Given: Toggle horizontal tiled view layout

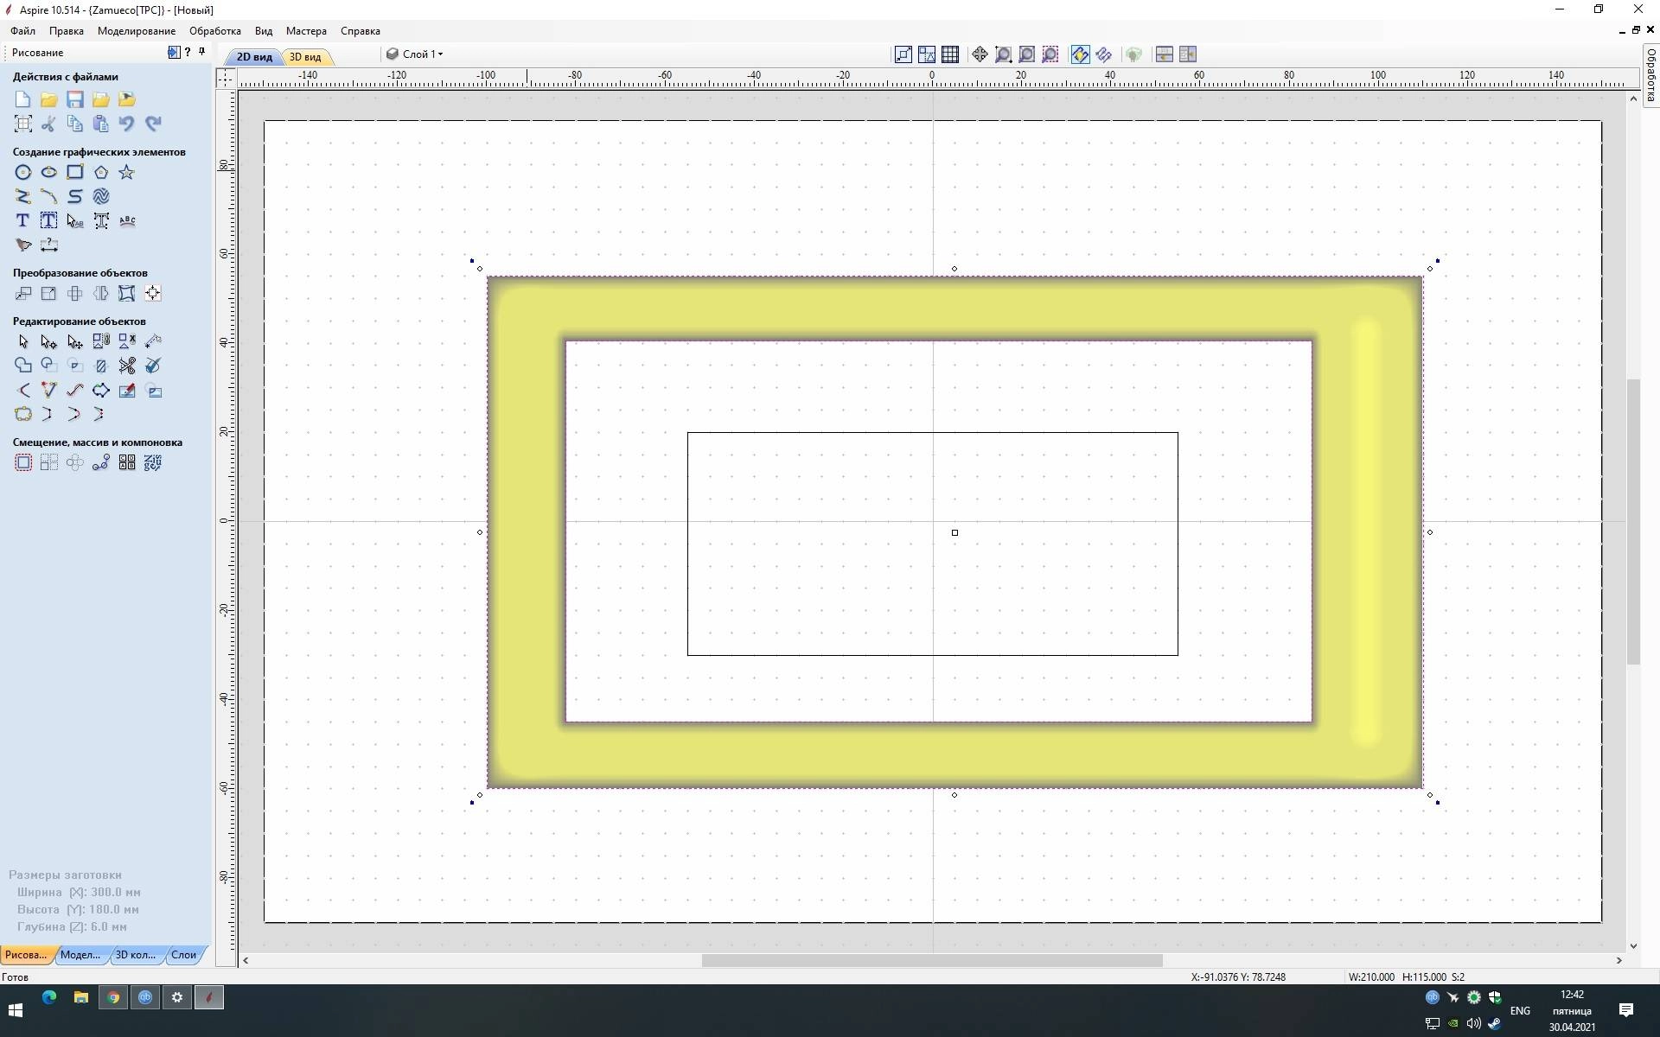Looking at the screenshot, I should pos(1165,54).
